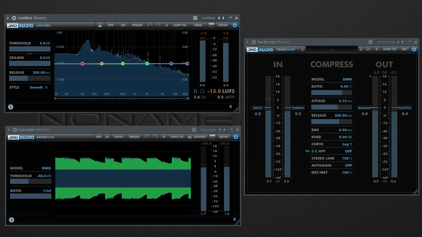Screen dimensions: 422x237
Task: Open the Expurgate preset grid icon
Action: point(194,130)
